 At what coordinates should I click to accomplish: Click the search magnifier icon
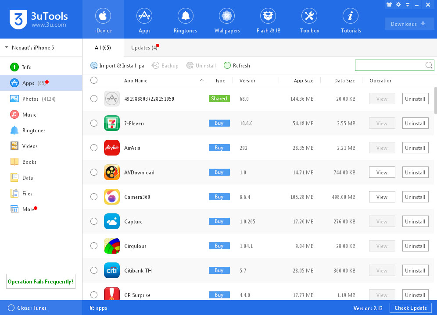pos(429,65)
